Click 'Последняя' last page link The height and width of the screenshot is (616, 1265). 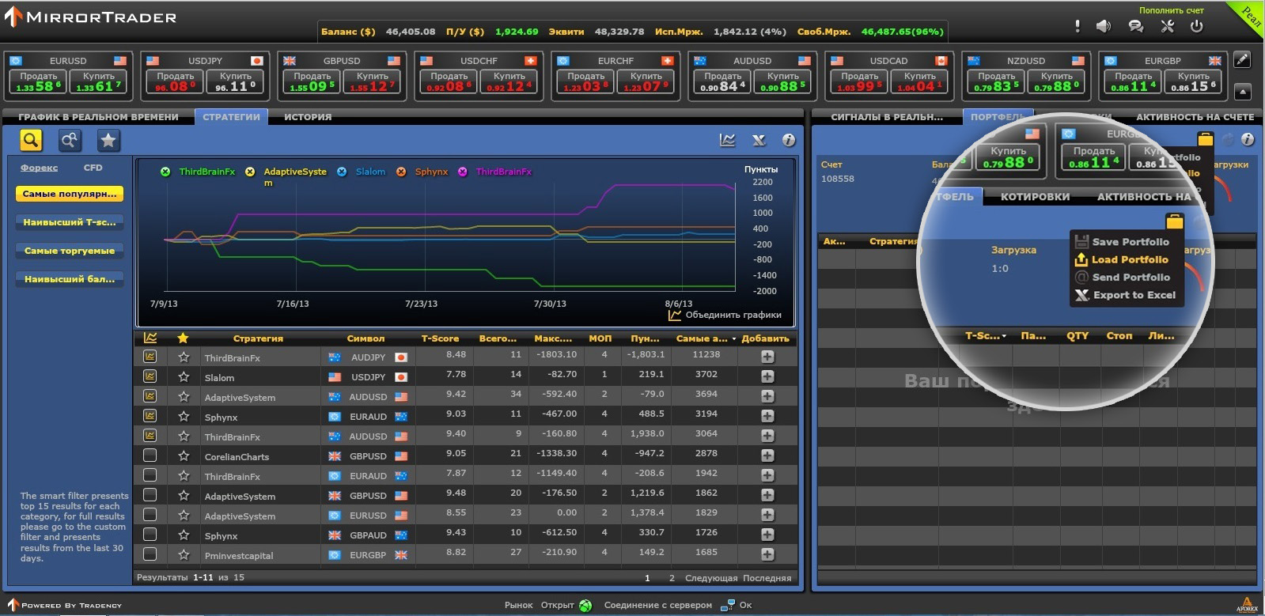pyautogui.click(x=767, y=578)
